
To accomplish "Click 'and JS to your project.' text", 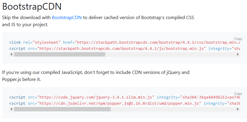I will [x=25, y=25].
